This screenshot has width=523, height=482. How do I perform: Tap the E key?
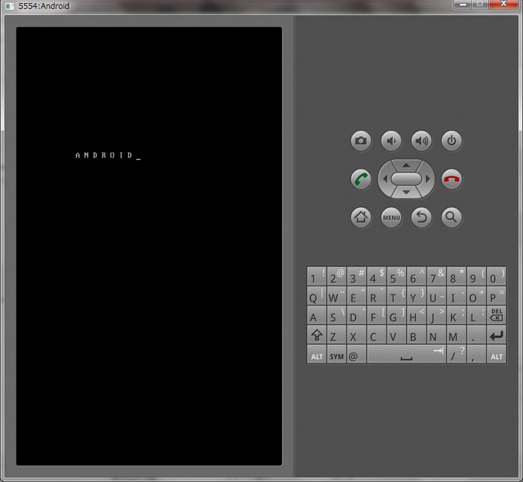tap(357, 295)
